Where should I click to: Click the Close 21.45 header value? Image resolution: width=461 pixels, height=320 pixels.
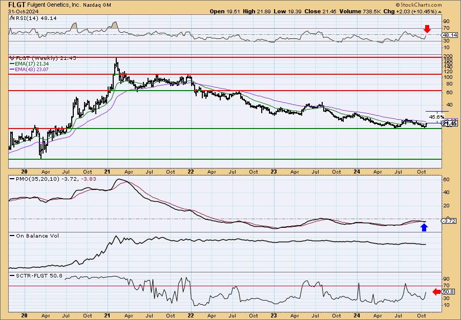(321, 11)
